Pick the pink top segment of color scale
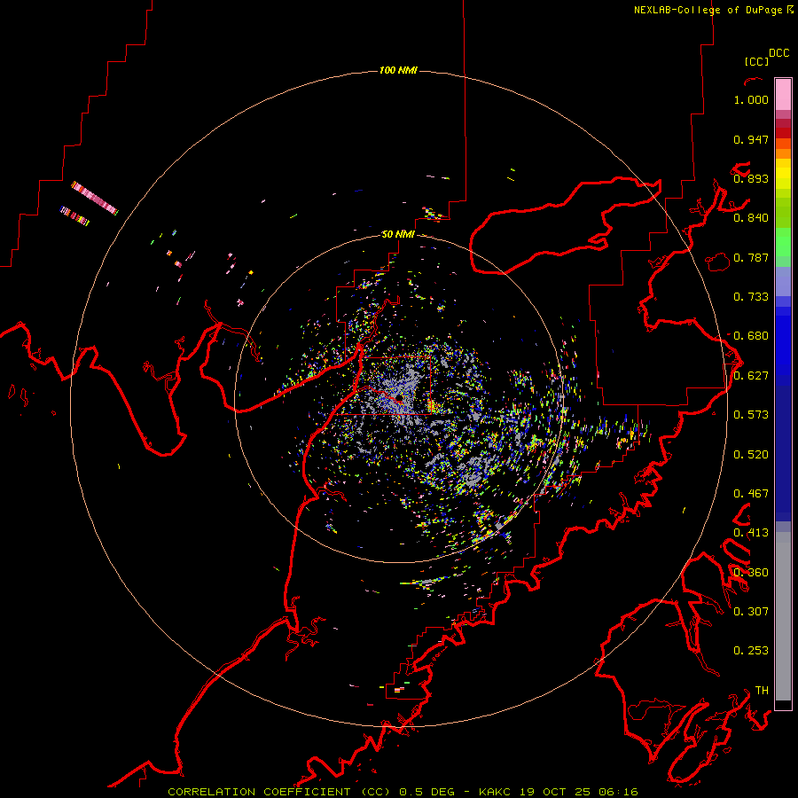The height and width of the screenshot is (798, 798). coord(783,95)
